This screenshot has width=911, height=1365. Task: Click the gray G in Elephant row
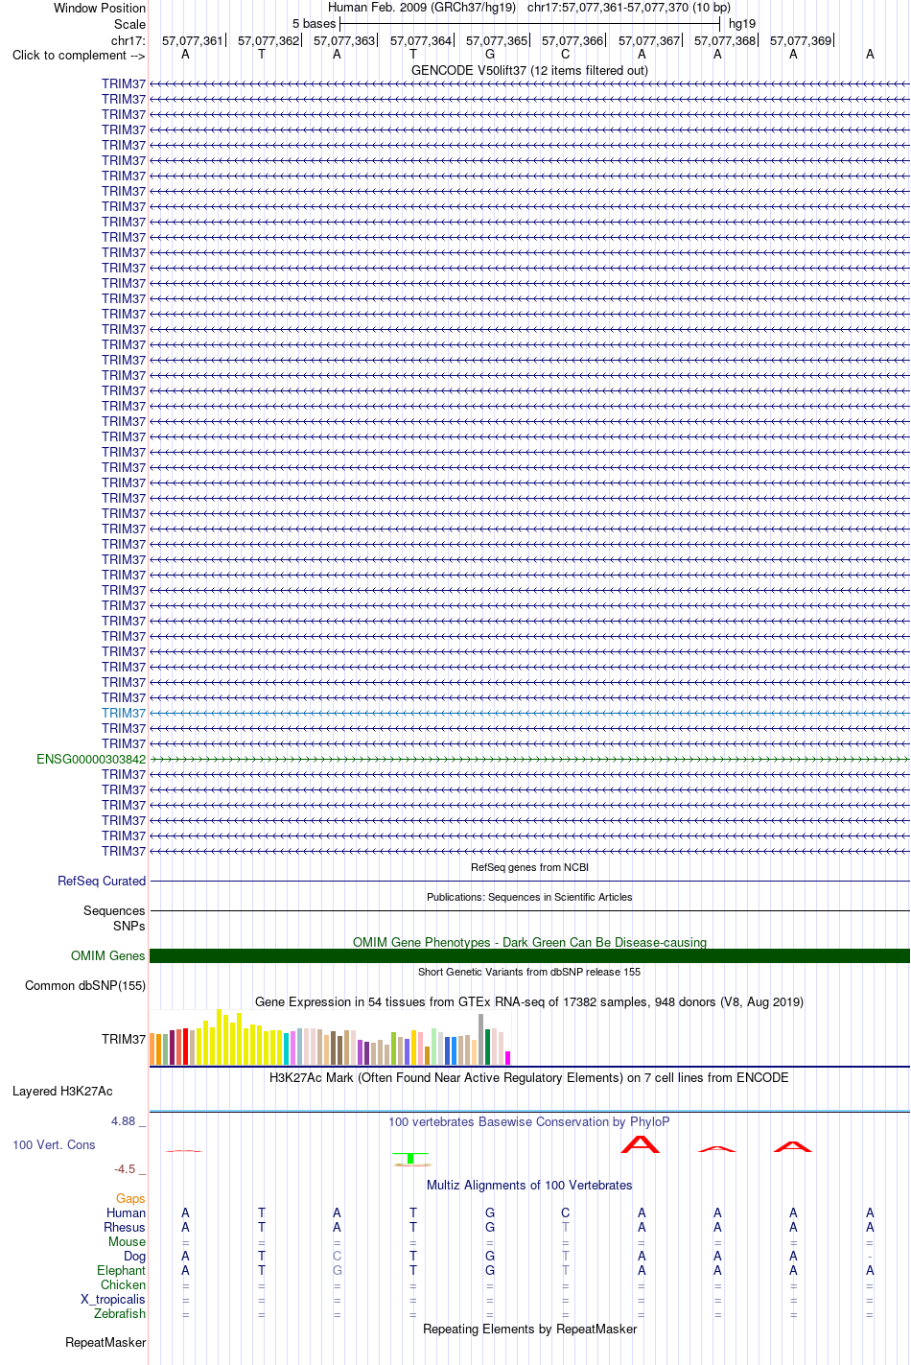point(337,1270)
